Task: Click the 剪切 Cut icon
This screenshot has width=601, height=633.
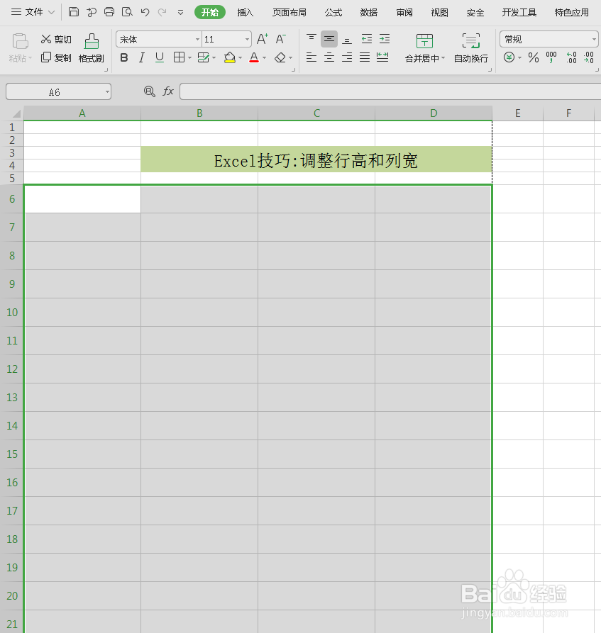Action: (x=55, y=39)
